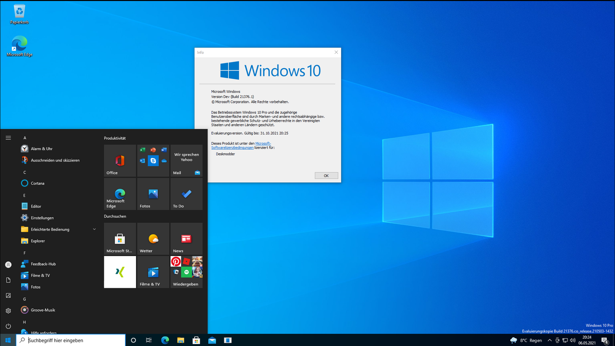Open Bilder icon in Start sidebar
Screen dimensions: 615x346
[x=8, y=296]
